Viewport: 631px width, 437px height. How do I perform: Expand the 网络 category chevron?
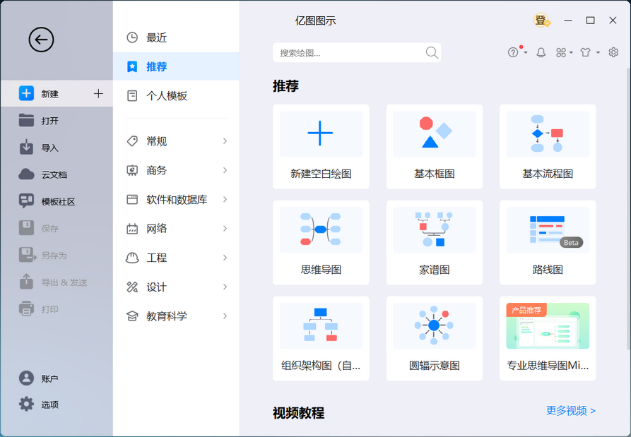pos(225,228)
